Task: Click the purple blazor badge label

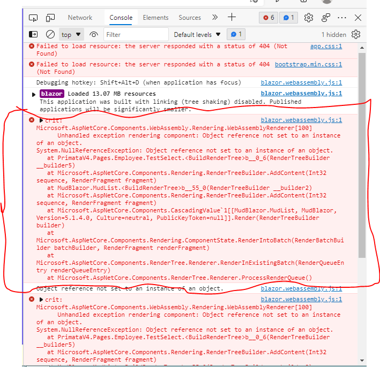Action: point(51,94)
